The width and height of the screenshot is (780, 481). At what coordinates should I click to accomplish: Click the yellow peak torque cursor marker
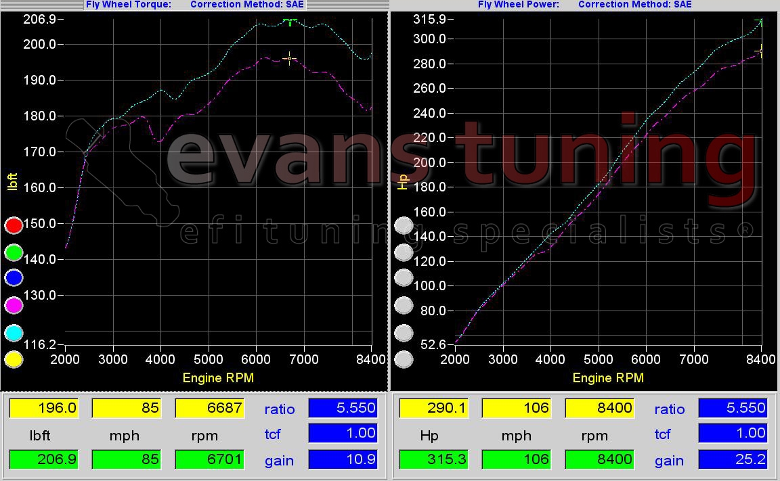coord(290,59)
